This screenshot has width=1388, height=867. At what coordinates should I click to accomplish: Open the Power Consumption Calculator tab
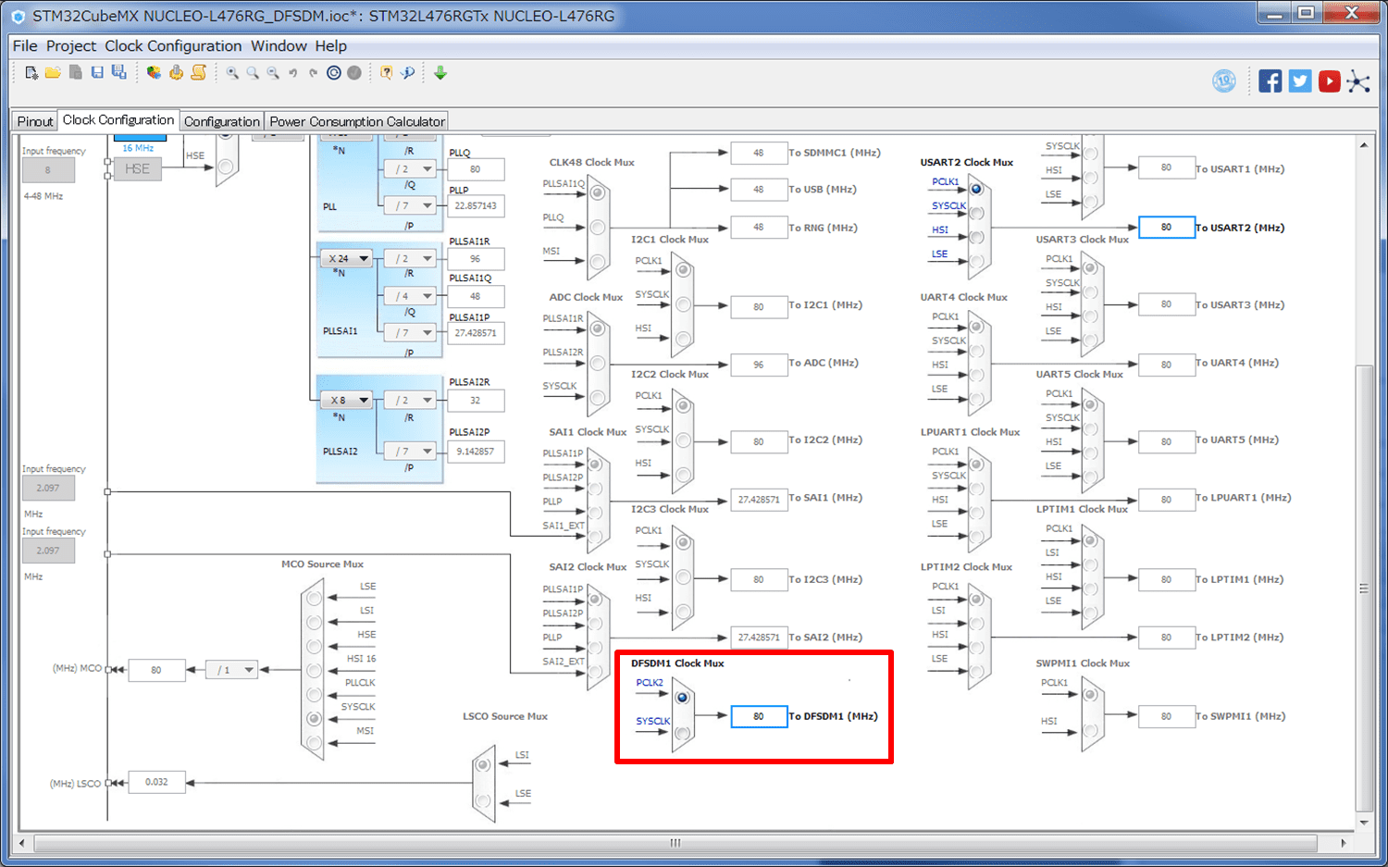(x=357, y=121)
